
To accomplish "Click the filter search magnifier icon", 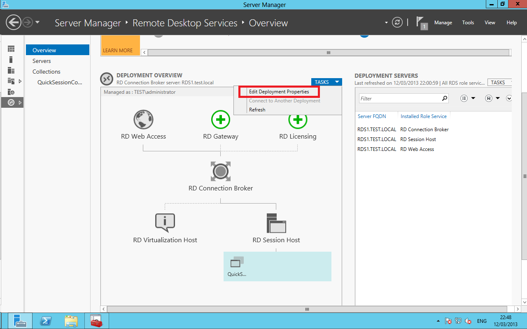I will click(x=445, y=98).
